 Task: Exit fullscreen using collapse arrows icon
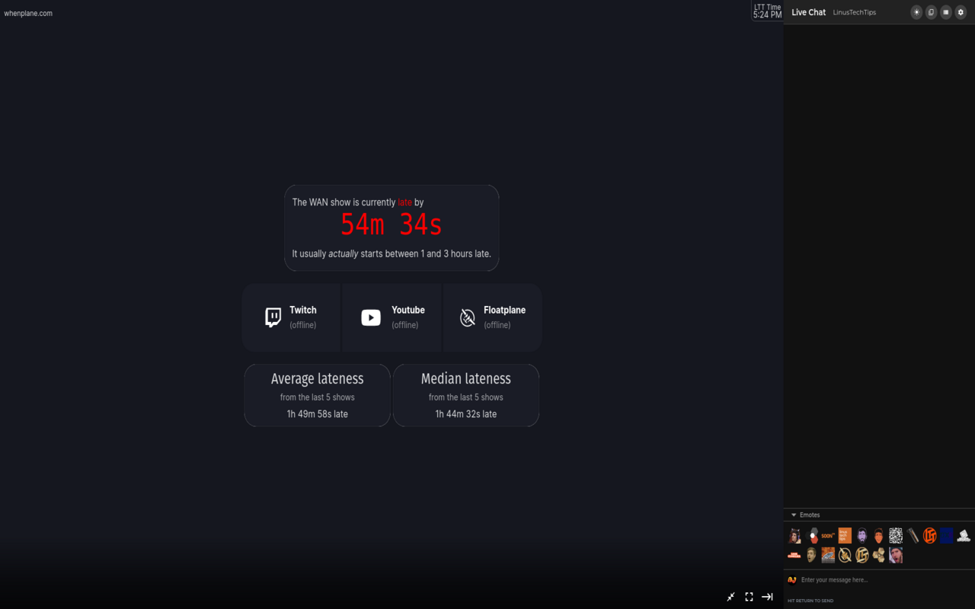click(730, 597)
